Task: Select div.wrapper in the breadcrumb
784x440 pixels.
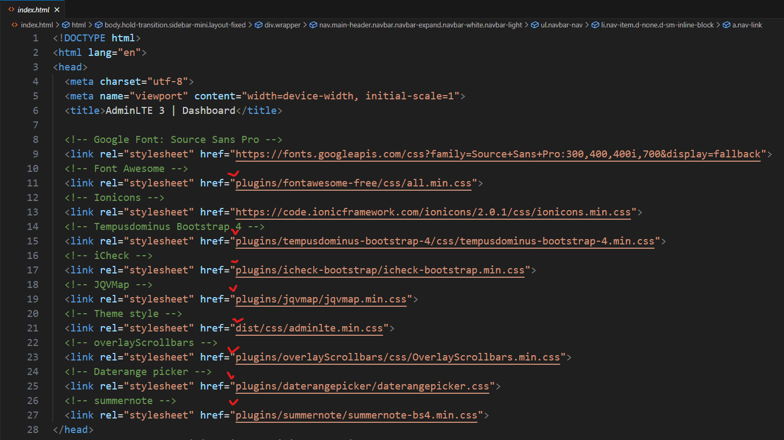Action: (282, 25)
